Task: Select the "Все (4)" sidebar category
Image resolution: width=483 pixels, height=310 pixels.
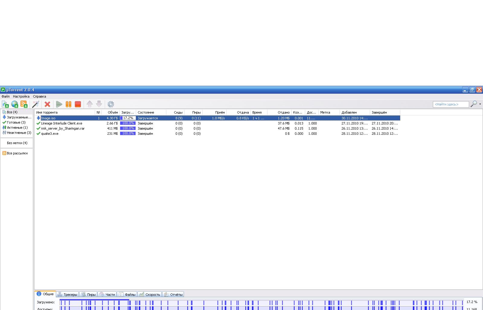Action: (12, 112)
